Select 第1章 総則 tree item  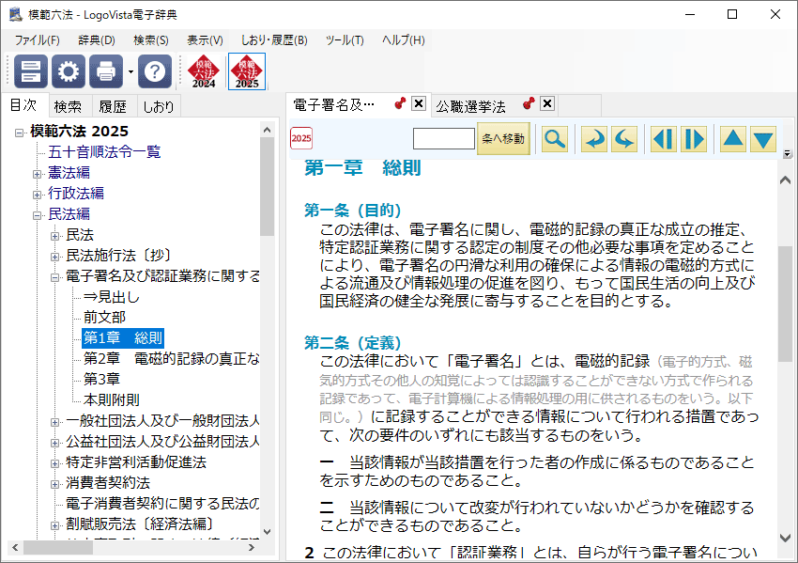pyautogui.click(x=123, y=337)
